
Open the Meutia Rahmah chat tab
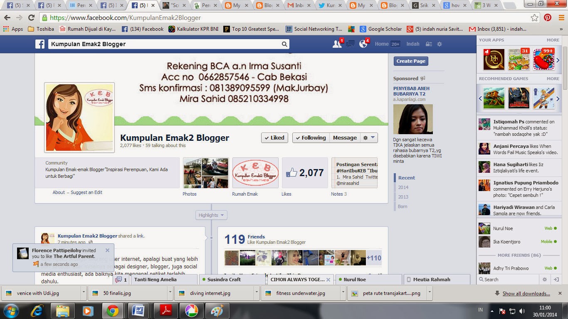click(x=436, y=280)
